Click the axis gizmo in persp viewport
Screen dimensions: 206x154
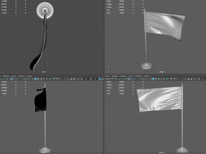pyautogui.click(x=109, y=68)
